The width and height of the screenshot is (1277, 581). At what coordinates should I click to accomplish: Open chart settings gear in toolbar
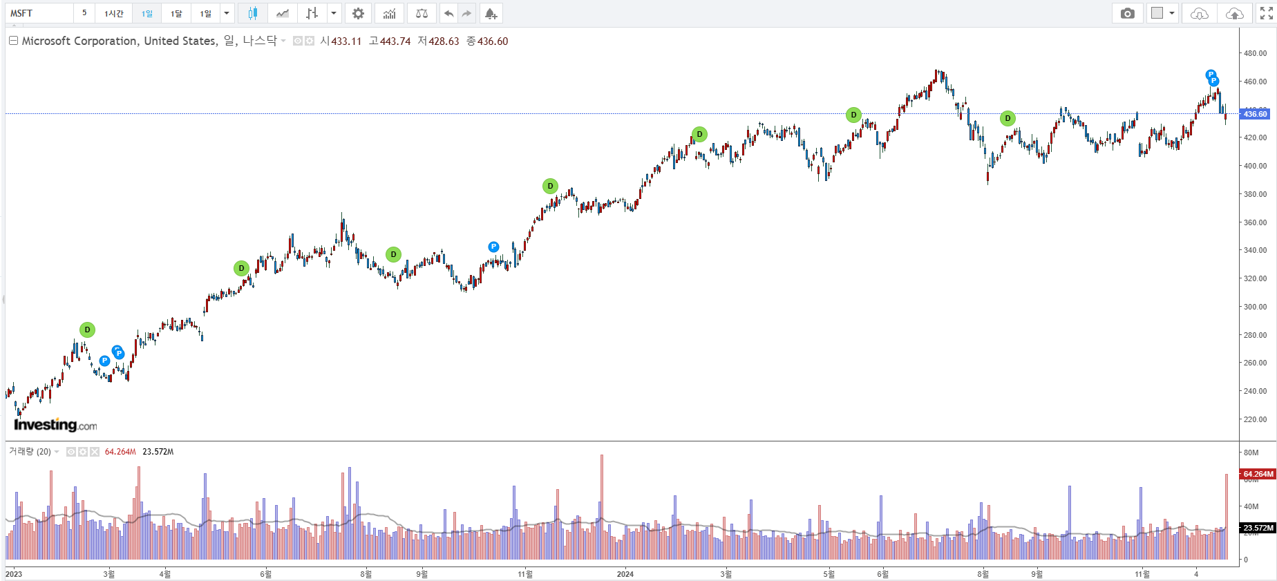coord(358,13)
